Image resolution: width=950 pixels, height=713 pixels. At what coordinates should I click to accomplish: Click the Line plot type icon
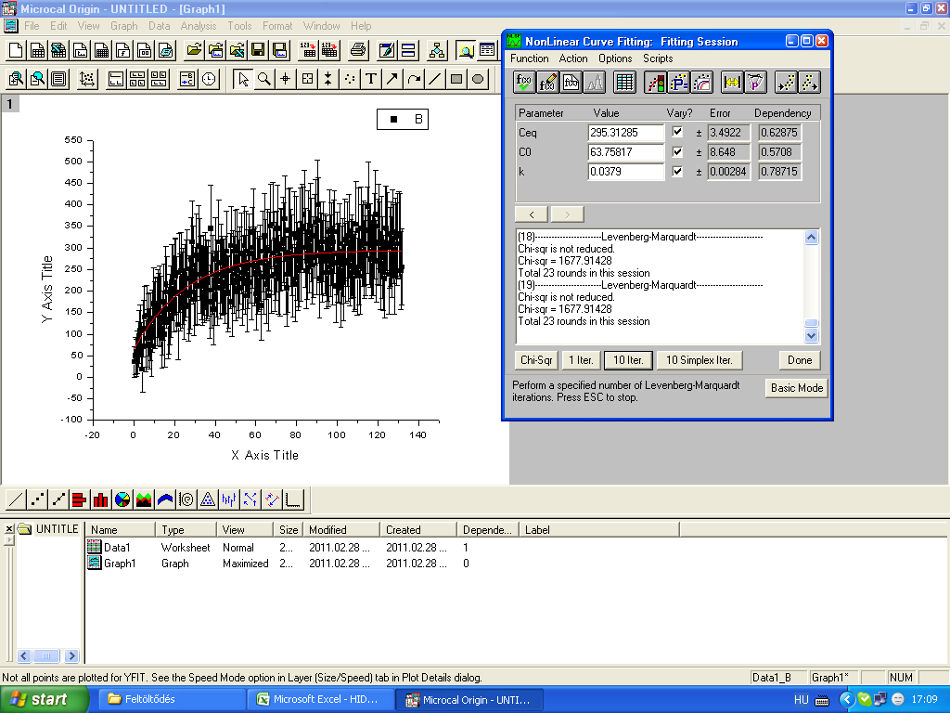click(16, 499)
